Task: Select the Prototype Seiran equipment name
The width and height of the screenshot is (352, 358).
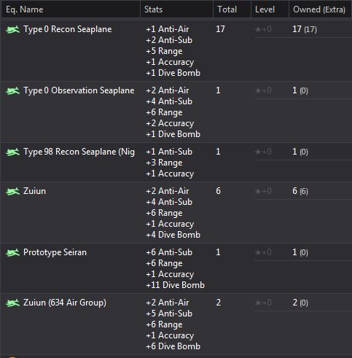Action: [x=55, y=252]
